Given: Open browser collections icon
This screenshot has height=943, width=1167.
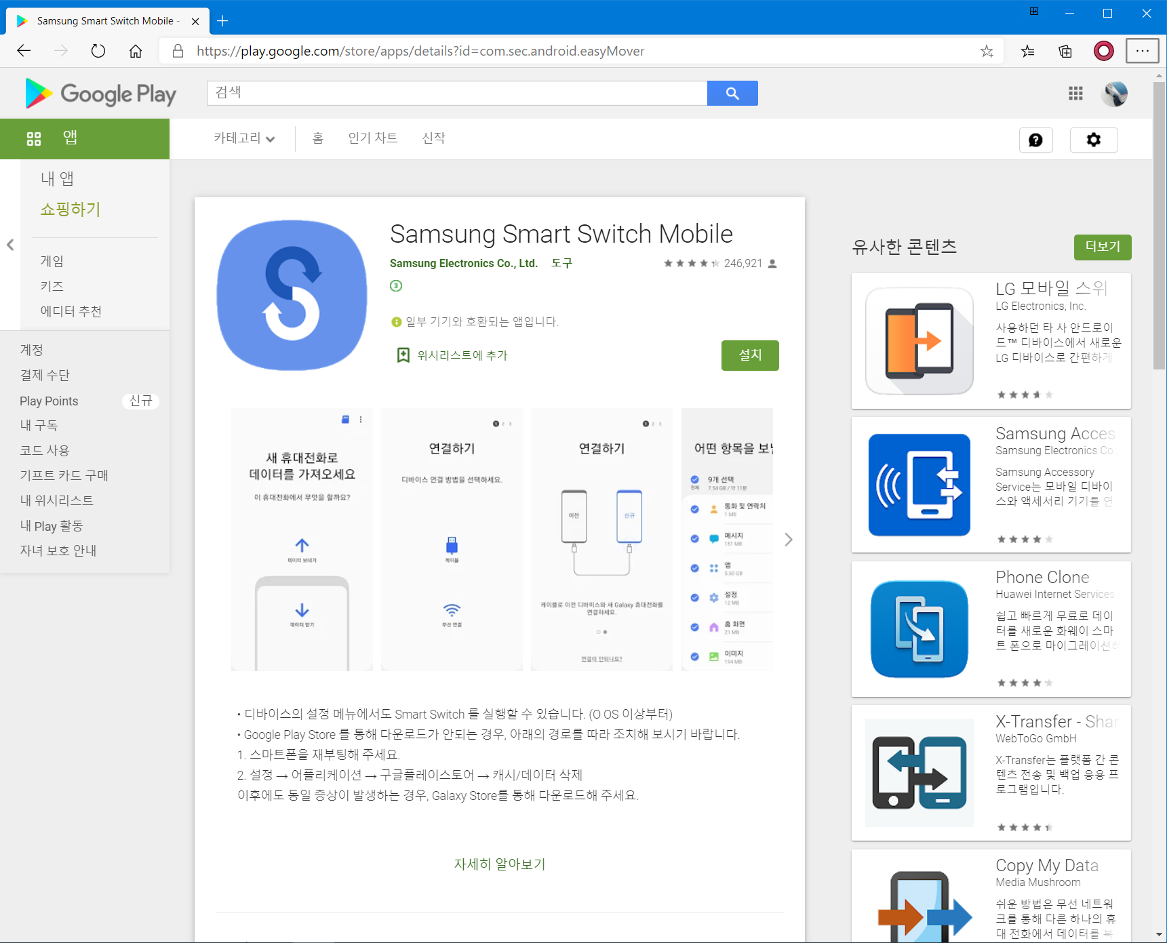Looking at the screenshot, I should pos(1065,51).
